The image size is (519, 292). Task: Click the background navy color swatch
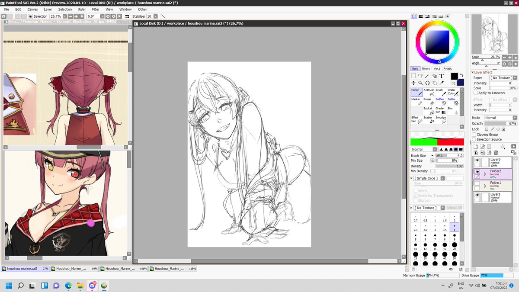[460, 82]
